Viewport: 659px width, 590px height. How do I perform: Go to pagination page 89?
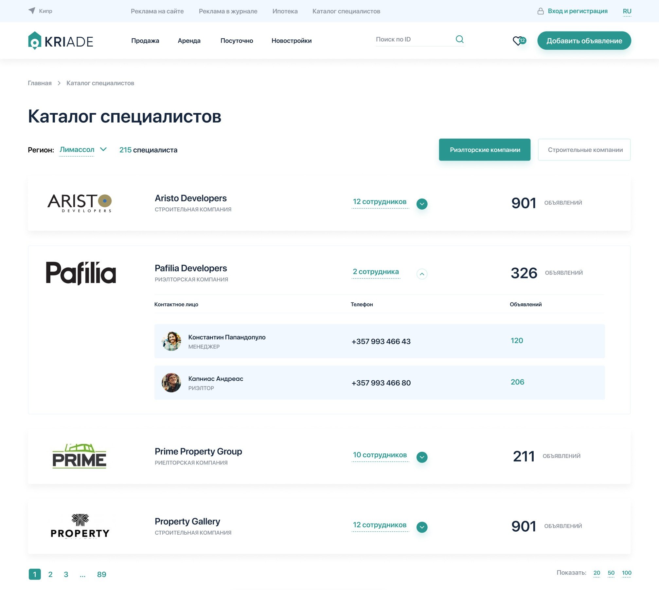101,574
